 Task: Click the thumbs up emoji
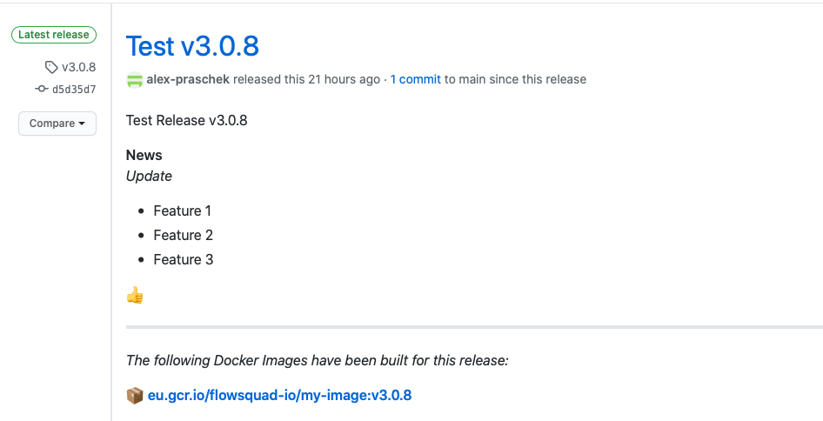135,296
